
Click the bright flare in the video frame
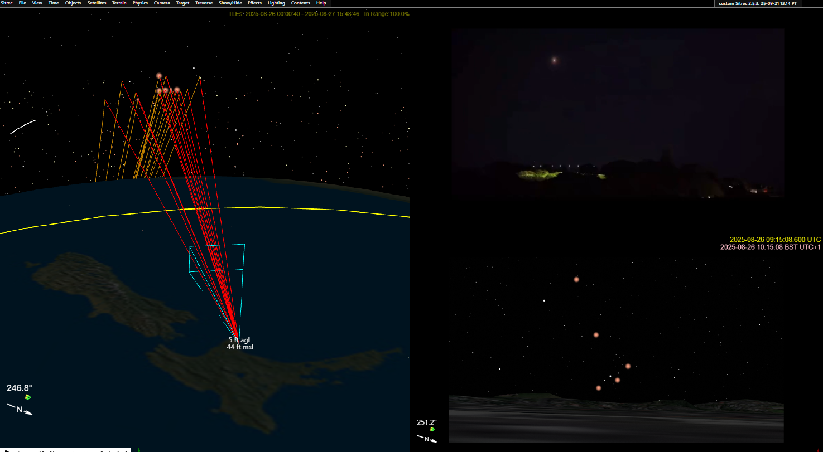(x=554, y=60)
